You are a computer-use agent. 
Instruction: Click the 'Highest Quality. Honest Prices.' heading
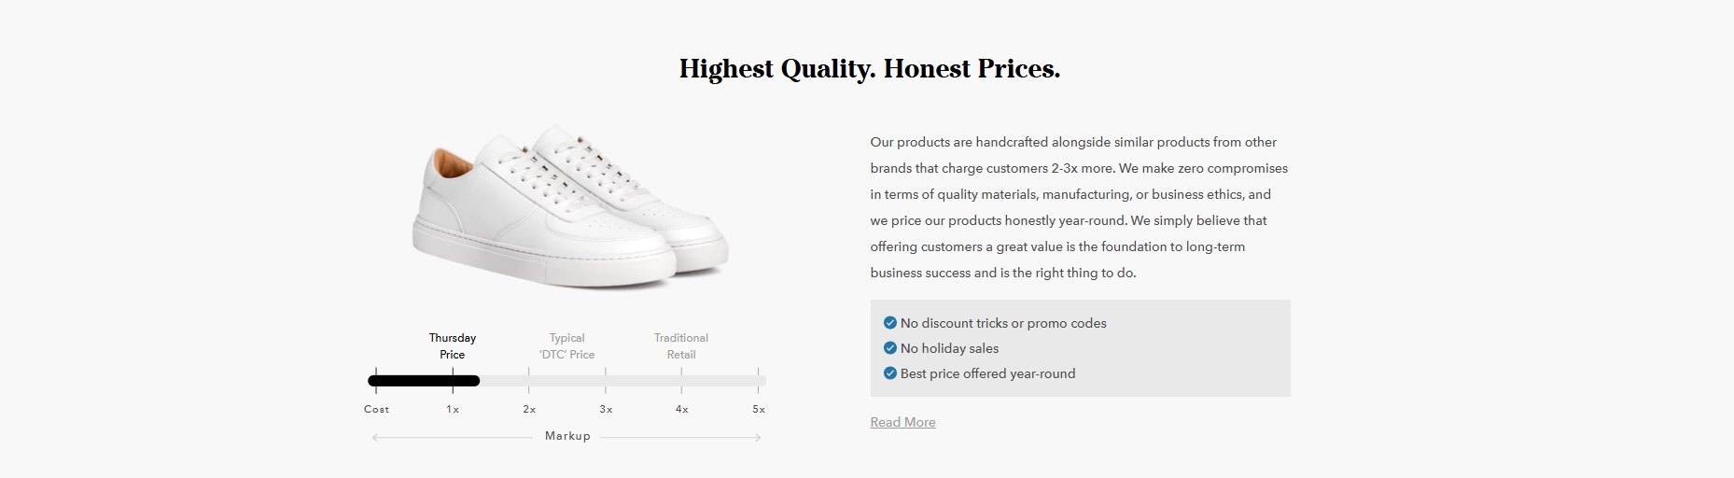[870, 69]
